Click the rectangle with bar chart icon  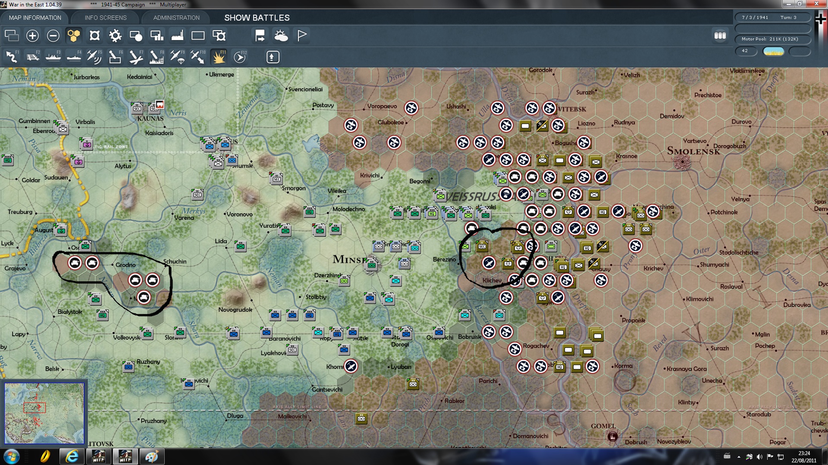[x=157, y=36]
